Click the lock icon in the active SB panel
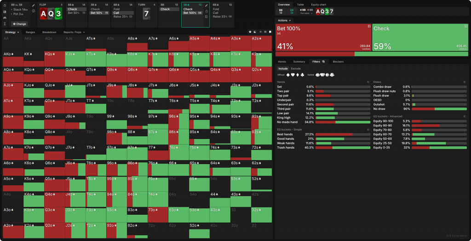This screenshot has width=471, height=241. tap(207, 11)
